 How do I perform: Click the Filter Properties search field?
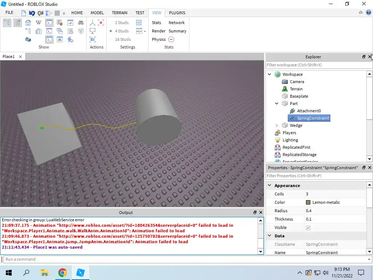pos(319,176)
